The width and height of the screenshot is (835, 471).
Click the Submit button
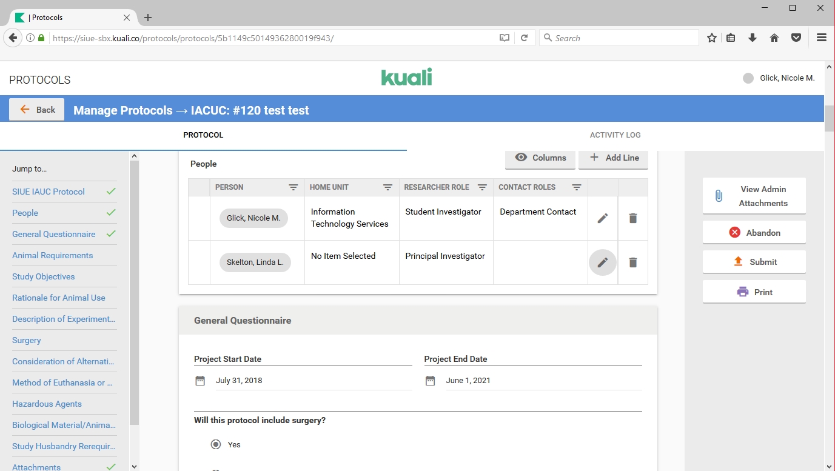754,262
